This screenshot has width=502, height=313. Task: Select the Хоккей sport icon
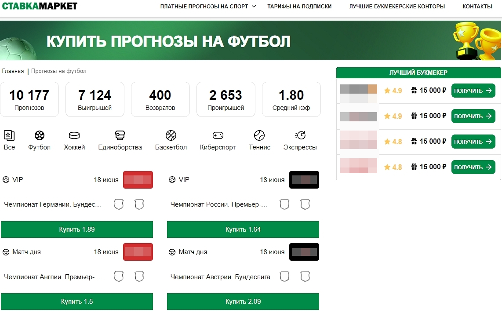tap(74, 136)
